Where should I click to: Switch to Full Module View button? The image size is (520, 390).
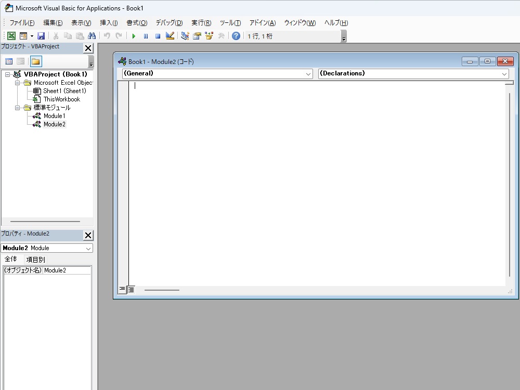(131, 290)
